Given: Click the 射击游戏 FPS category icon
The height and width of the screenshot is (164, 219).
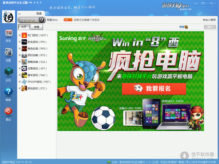Looking at the screenshot, I should pyautogui.click(x=24, y=42).
